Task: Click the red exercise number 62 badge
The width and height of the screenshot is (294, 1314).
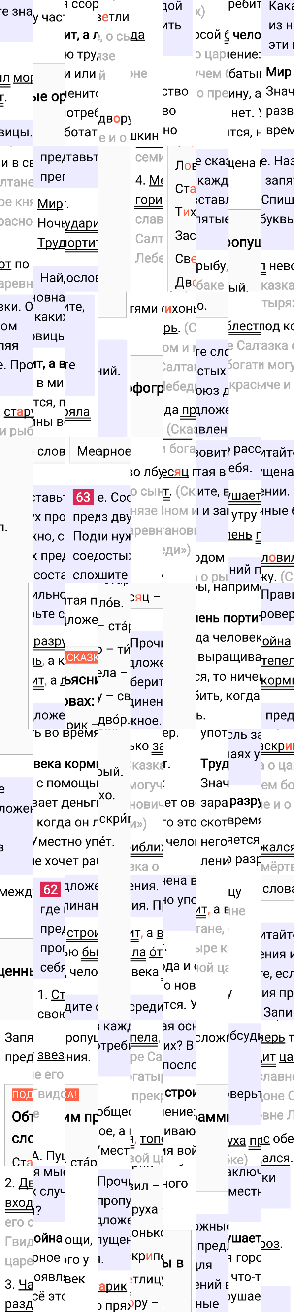Action: pos(50,889)
